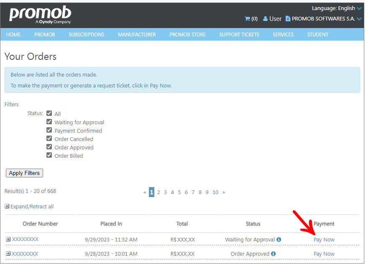This screenshot has height=272, width=371.
Task: Click the previous pages « arrow
Action: click(x=145, y=192)
